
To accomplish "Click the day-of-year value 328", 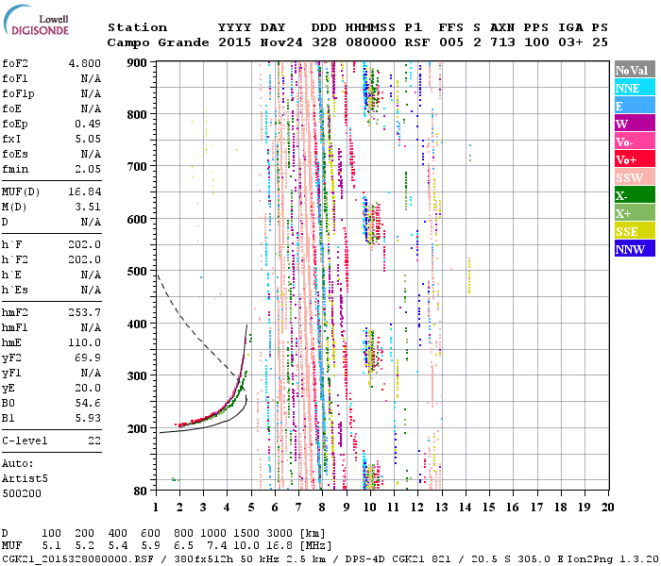I will (324, 42).
